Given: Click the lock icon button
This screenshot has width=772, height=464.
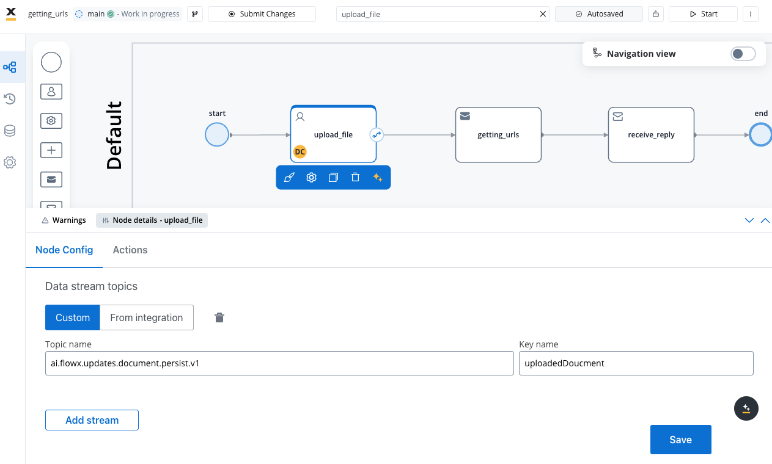Looking at the screenshot, I should coord(656,14).
